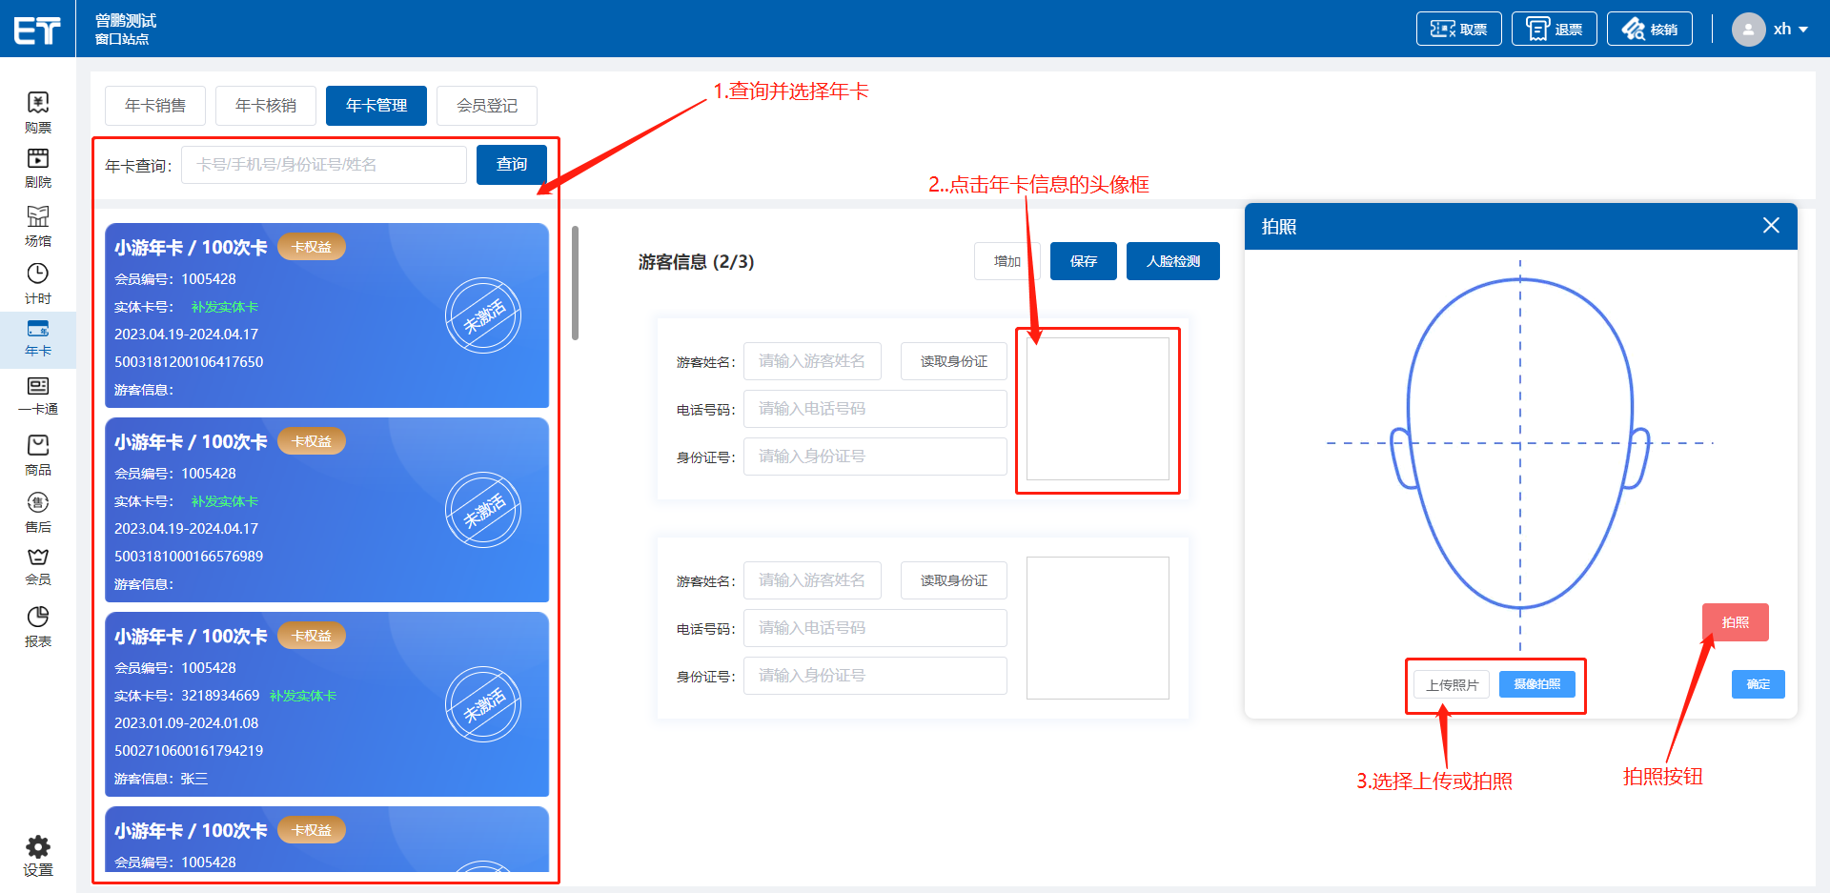
Task: Select the 商品 goods sidebar icon
Action: click(x=38, y=446)
